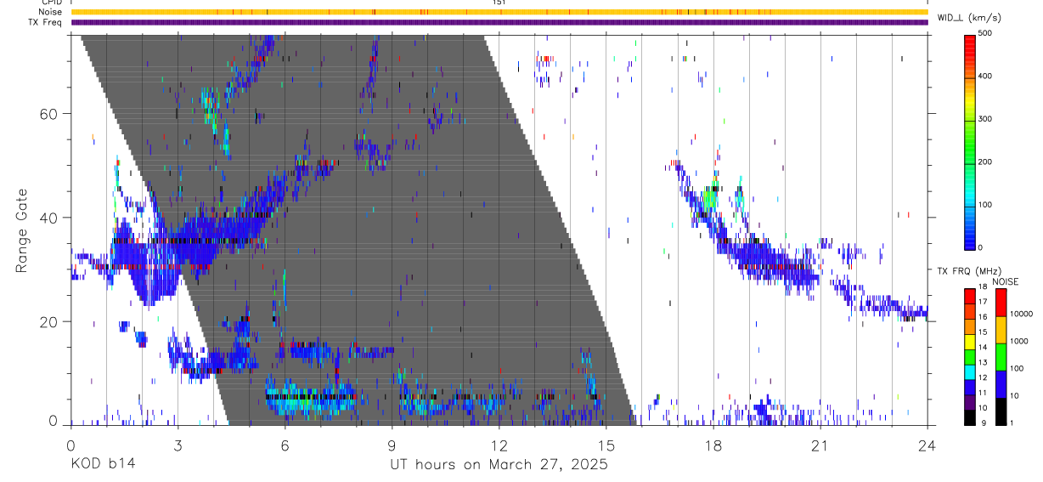Image resolution: width=1043 pixels, height=482 pixels.
Task: Click the CPID value '151'
Action: (x=499, y=3)
